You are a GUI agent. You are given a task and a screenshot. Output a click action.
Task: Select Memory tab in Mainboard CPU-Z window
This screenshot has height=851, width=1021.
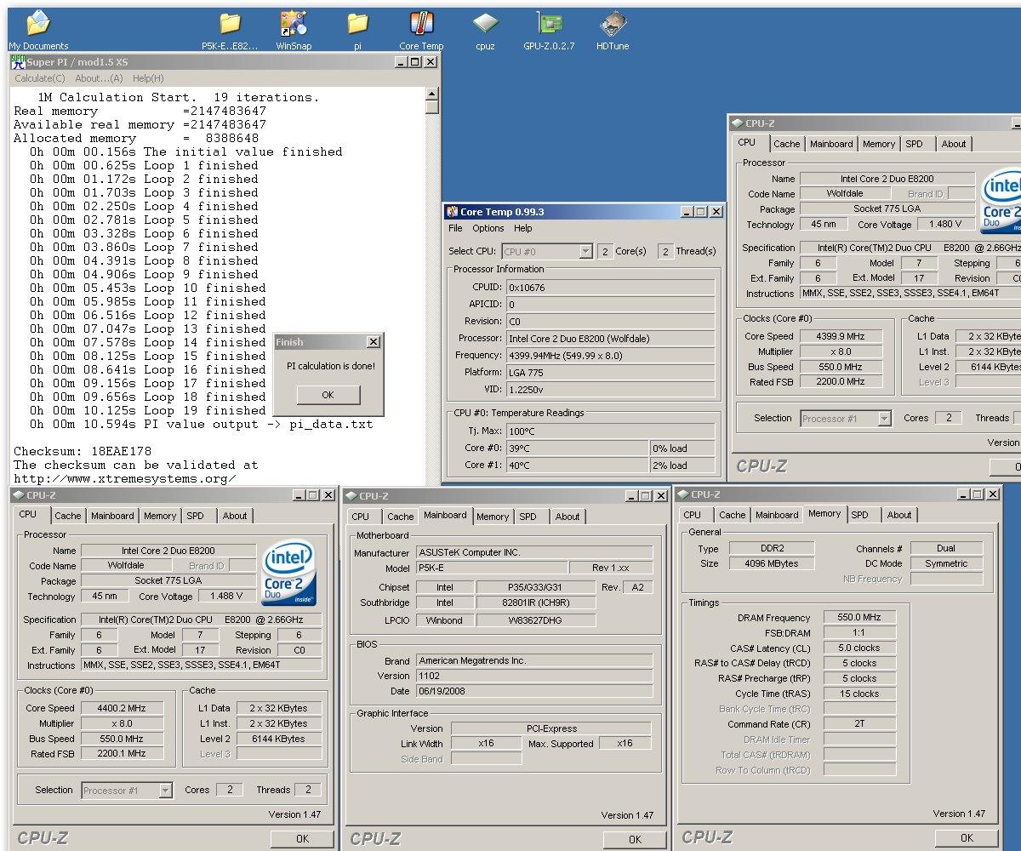pyautogui.click(x=493, y=517)
